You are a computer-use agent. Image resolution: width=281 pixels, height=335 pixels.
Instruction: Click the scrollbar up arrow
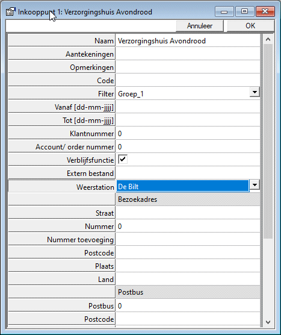(268, 39)
